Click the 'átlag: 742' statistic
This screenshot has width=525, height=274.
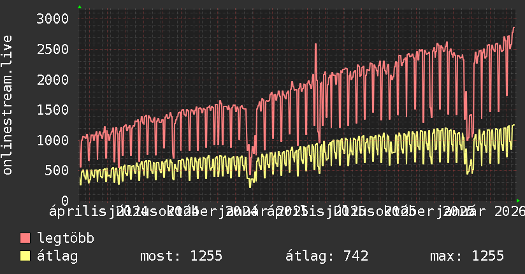pos(327,256)
